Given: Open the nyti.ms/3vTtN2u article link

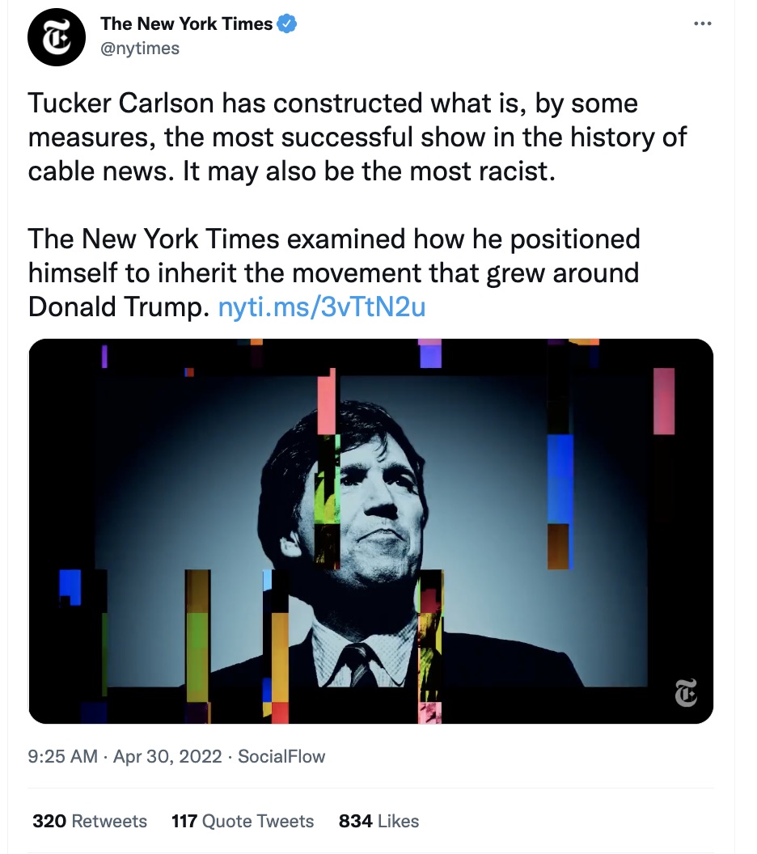Looking at the screenshot, I should click(x=322, y=307).
